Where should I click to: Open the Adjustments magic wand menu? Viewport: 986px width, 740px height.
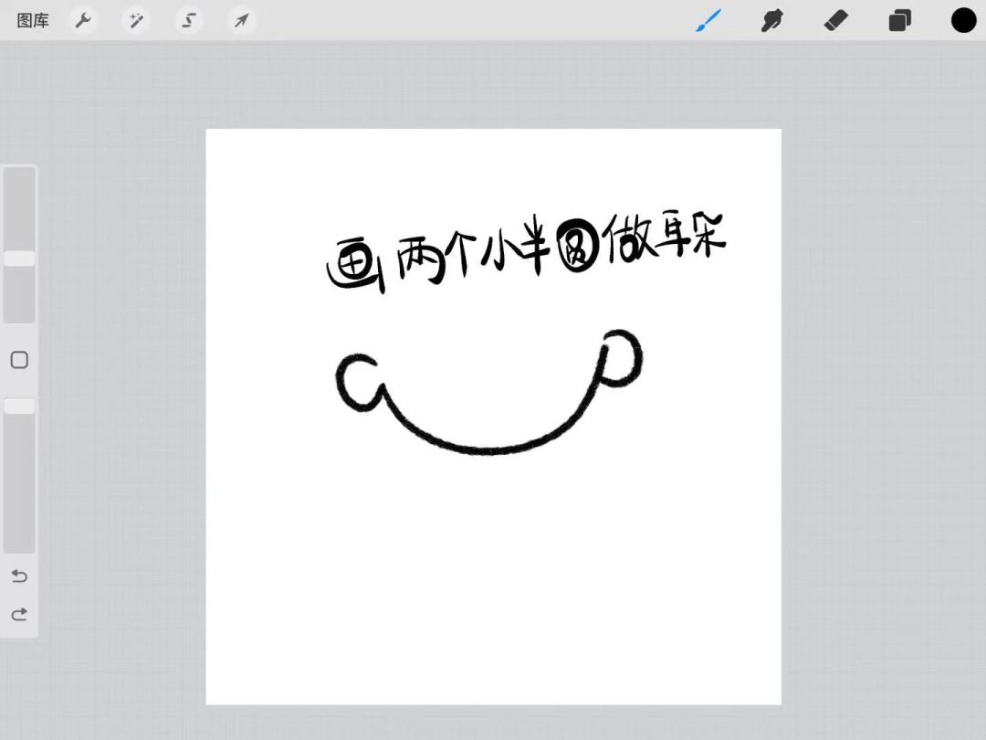136,20
